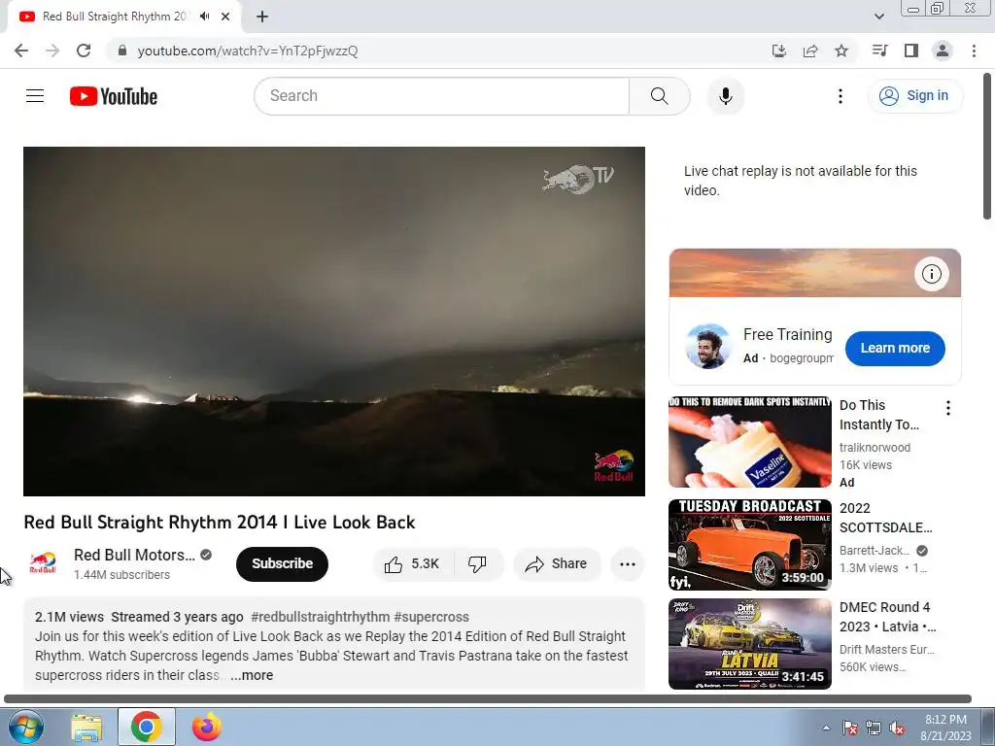Click the Do This Instantly To... title
The height and width of the screenshot is (746, 995).
pyautogui.click(x=879, y=415)
